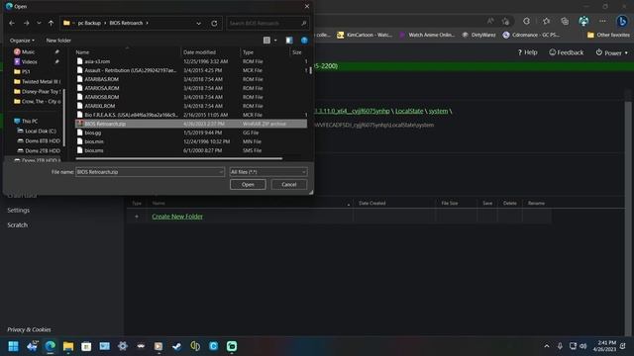Open Edge profile avatar
This screenshot has height=356, width=634.
pyautogui.click(x=583, y=21)
